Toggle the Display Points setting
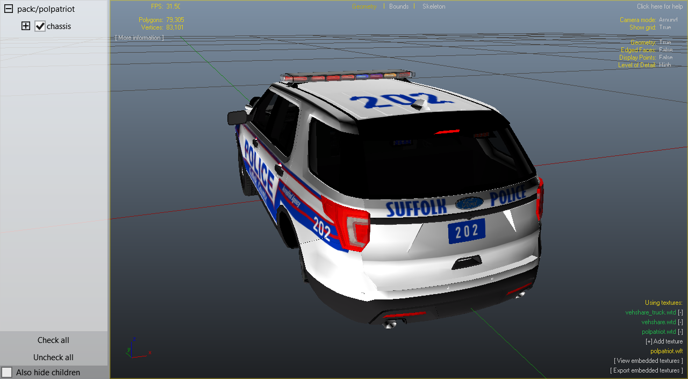Viewport: 688px width, 379px height. 665,58
